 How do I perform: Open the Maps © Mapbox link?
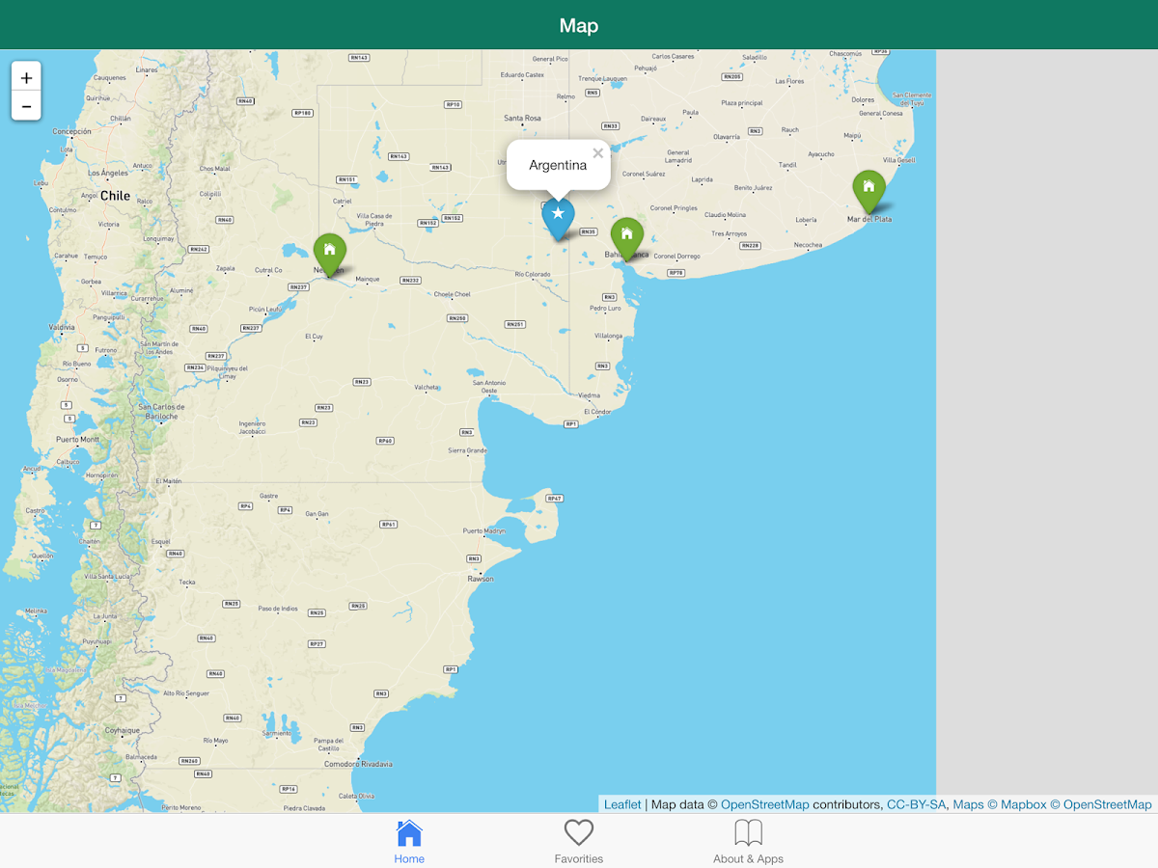(1000, 804)
